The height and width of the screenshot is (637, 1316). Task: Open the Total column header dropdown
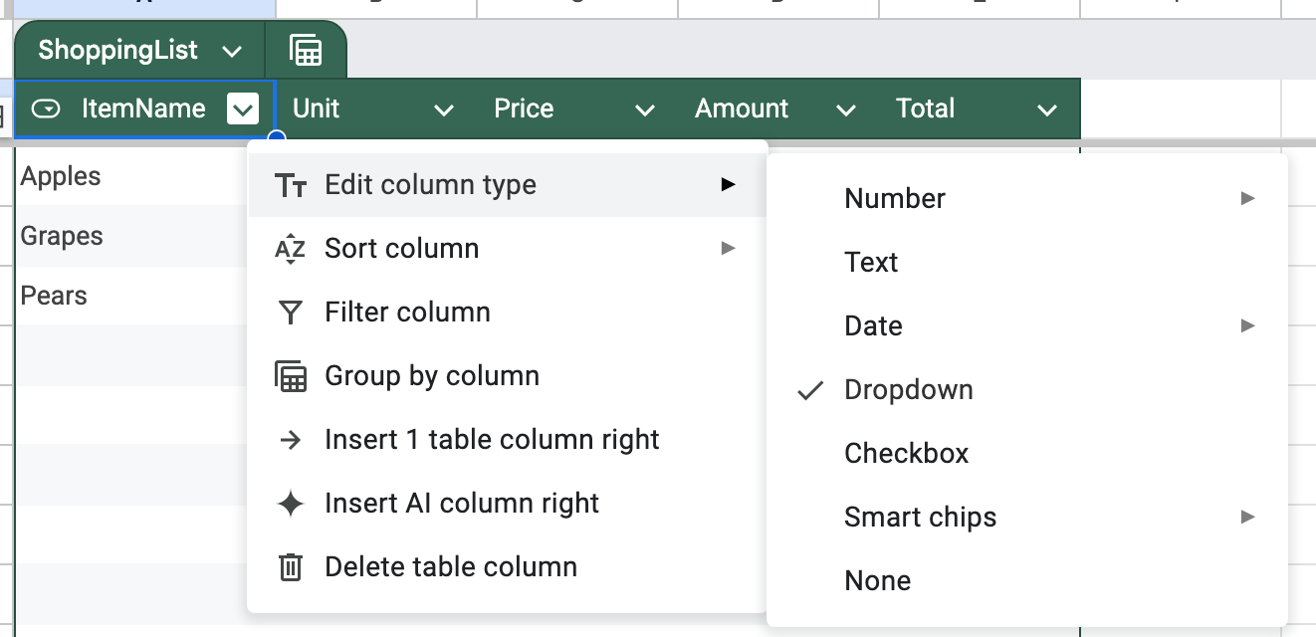click(1046, 109)
